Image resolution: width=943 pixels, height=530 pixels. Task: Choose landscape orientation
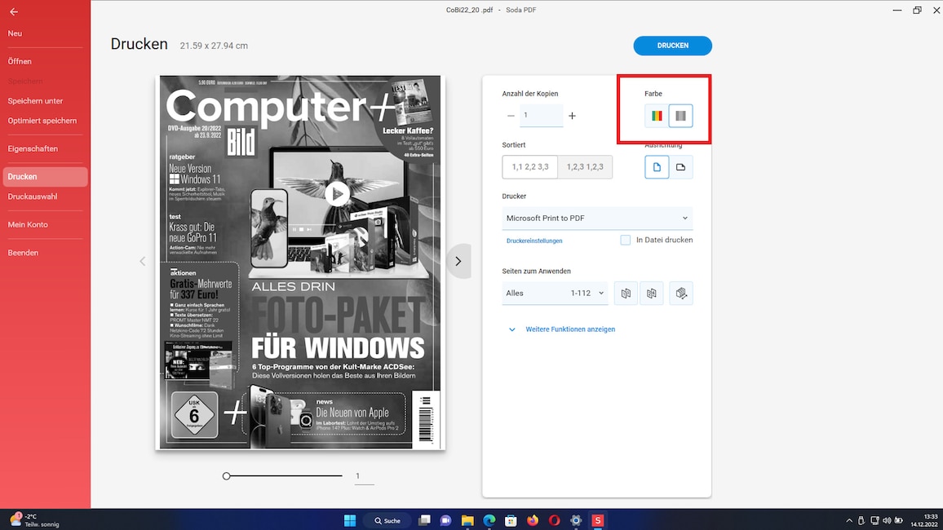click(680, 167)
